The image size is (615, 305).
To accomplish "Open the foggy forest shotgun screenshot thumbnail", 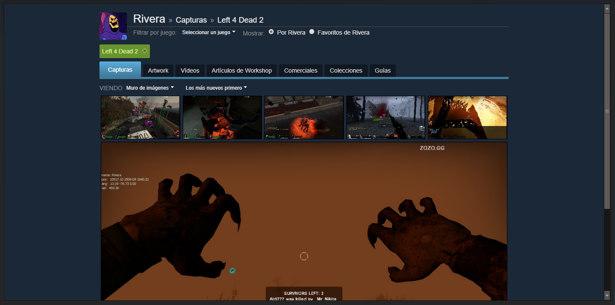I will 386,117.
